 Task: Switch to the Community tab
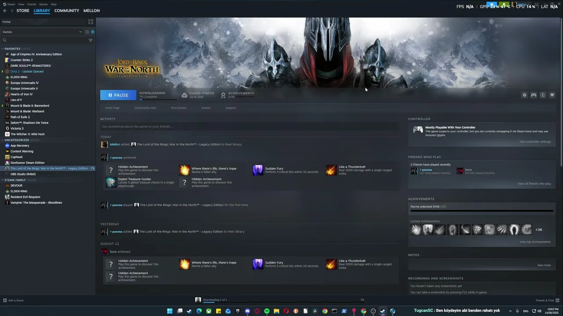click(x=67, y=11)
